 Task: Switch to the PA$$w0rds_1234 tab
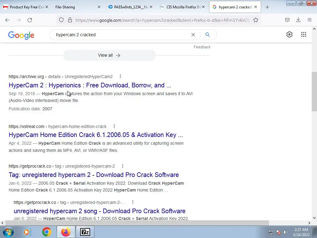(x=129, y=7)
